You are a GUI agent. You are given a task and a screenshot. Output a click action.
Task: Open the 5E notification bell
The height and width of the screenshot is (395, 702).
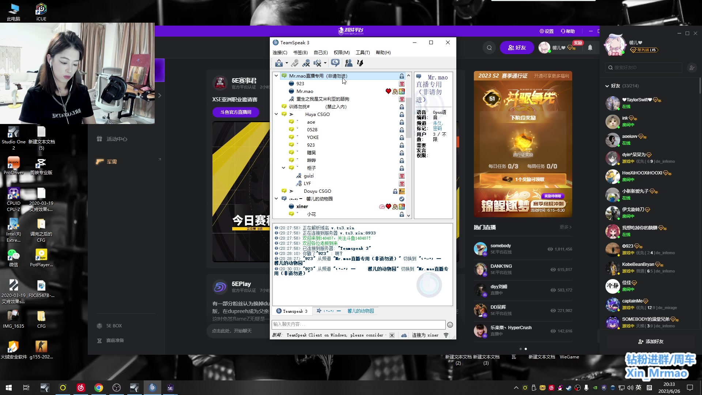click(590, 48)
